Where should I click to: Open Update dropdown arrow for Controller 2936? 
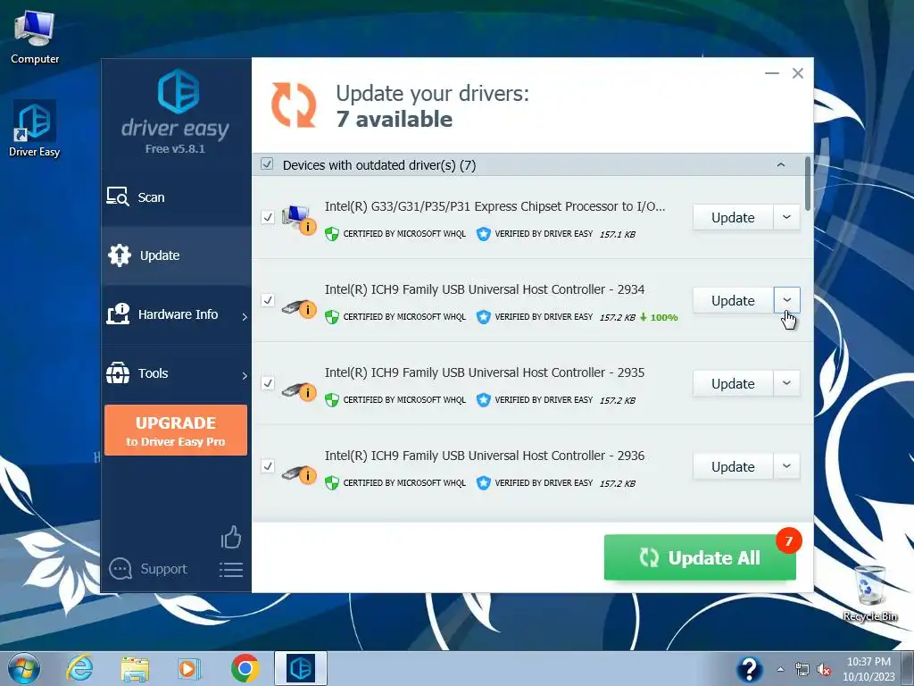[x=787, y=466]
